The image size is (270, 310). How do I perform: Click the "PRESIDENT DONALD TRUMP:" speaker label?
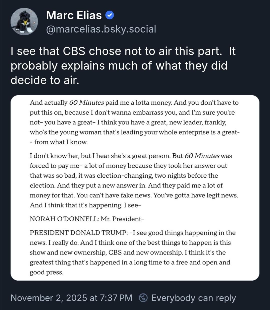click(78, 233)
